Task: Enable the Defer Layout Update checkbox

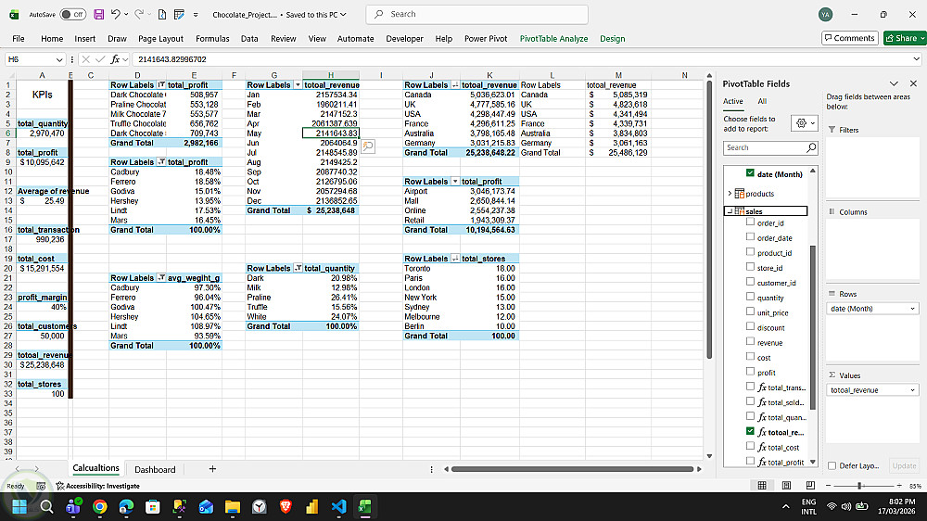Action: click(832, 466)
